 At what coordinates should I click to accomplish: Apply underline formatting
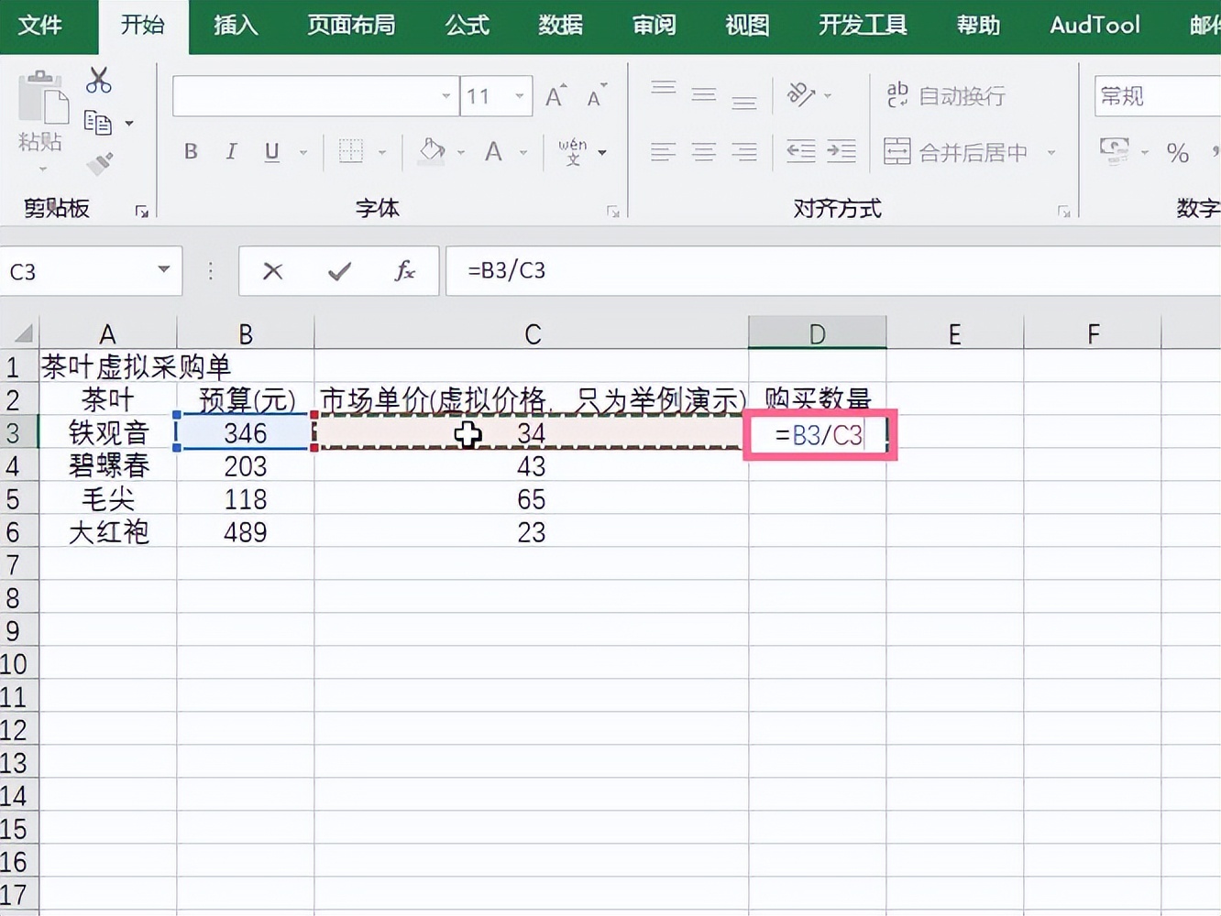pyautogui.click(x=270, y=152)
